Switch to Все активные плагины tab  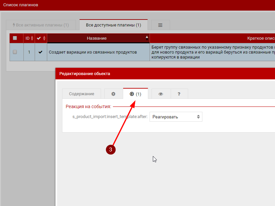point(41,25)
